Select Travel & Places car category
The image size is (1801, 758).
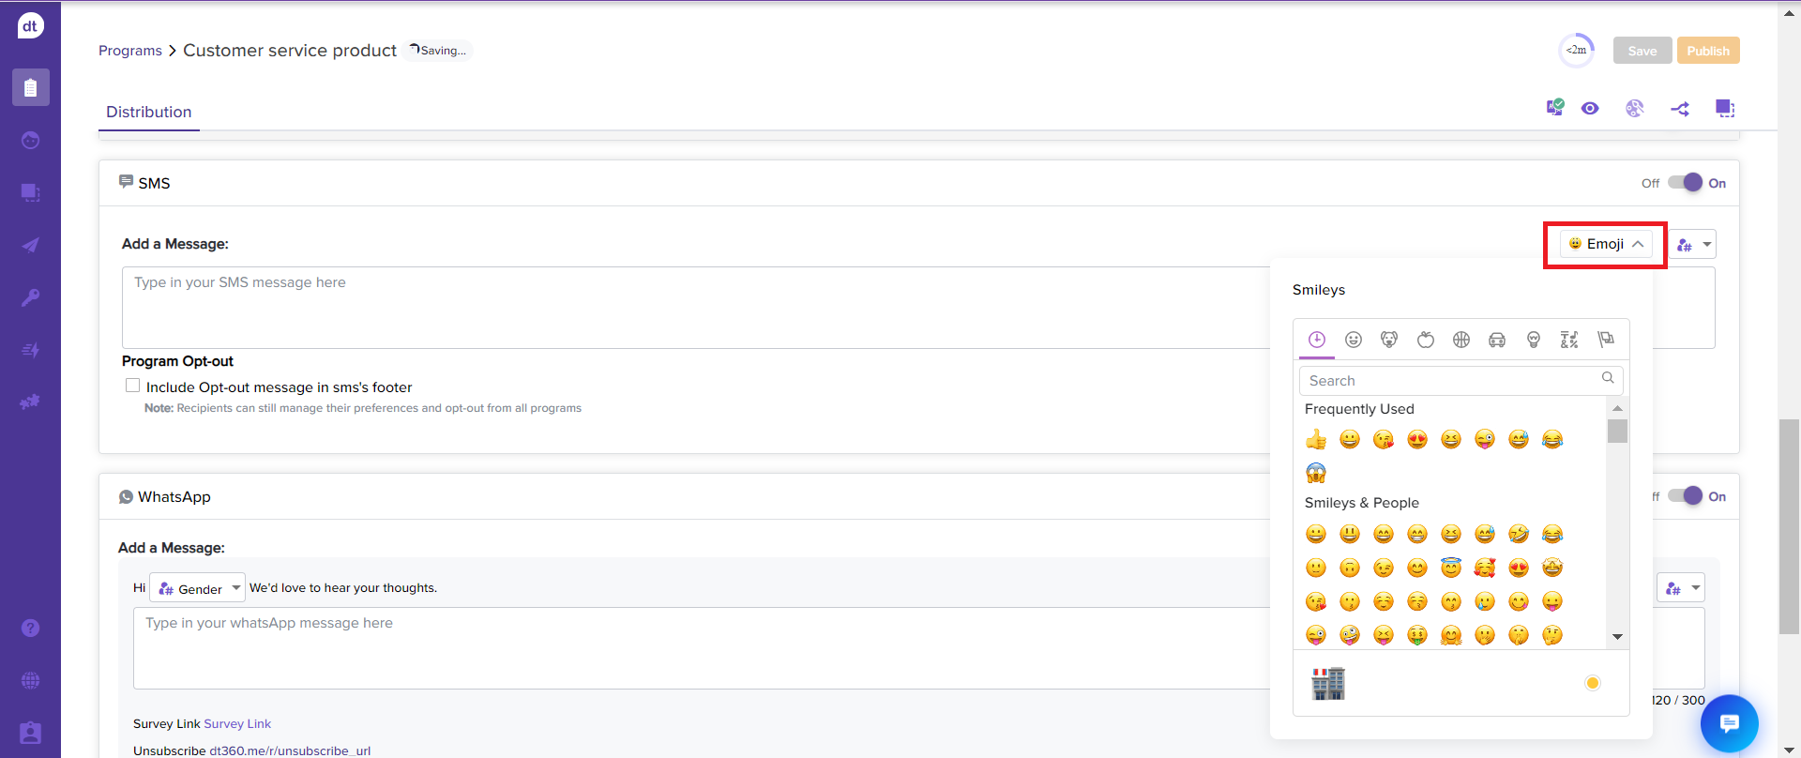(x=1497, y=340)
